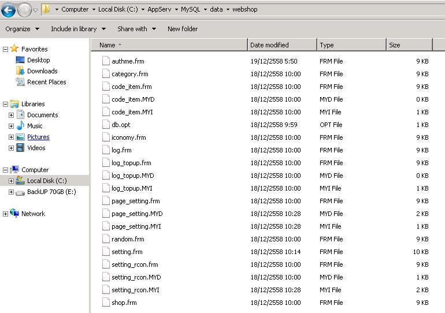Click the Computer icon in navigation pane

pyautogui.click(x=14, y=170)
